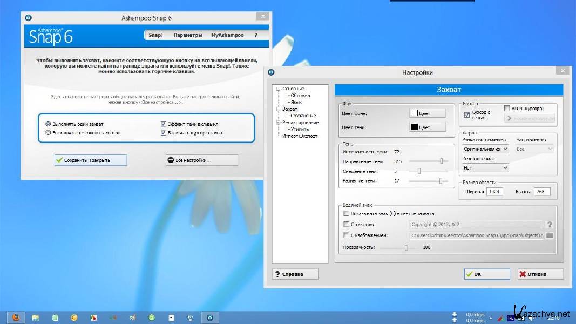Image resolution: width=576 pixels, height=324 pixels.
Task: Click the black shadow color swatch
Action: (x=415, y=127)
